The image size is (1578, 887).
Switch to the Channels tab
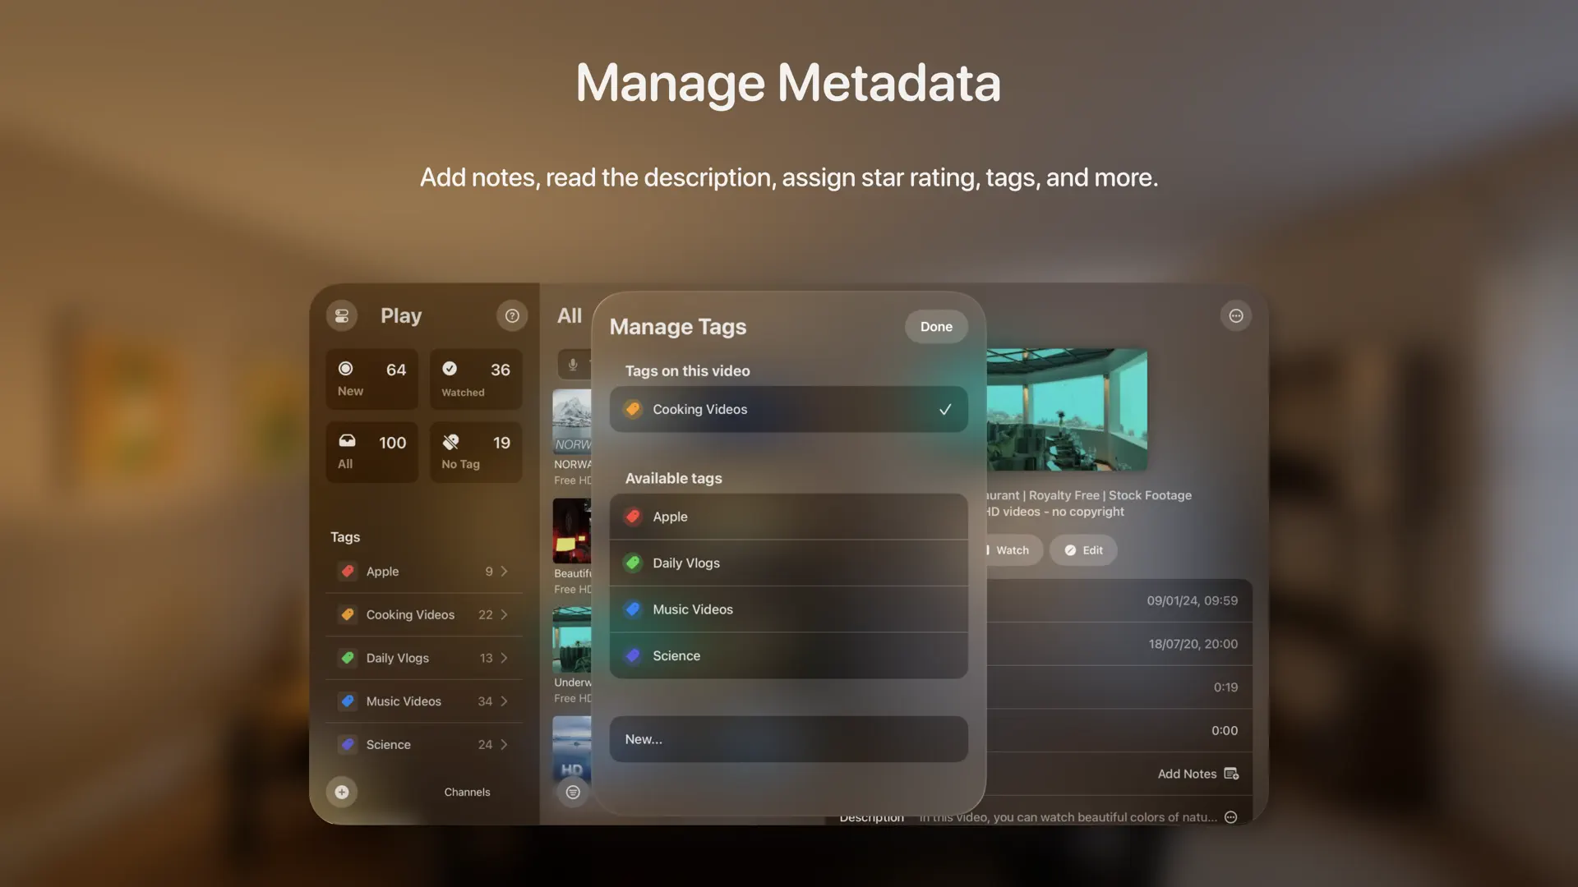pyautogui.click(x=466, y=791)
